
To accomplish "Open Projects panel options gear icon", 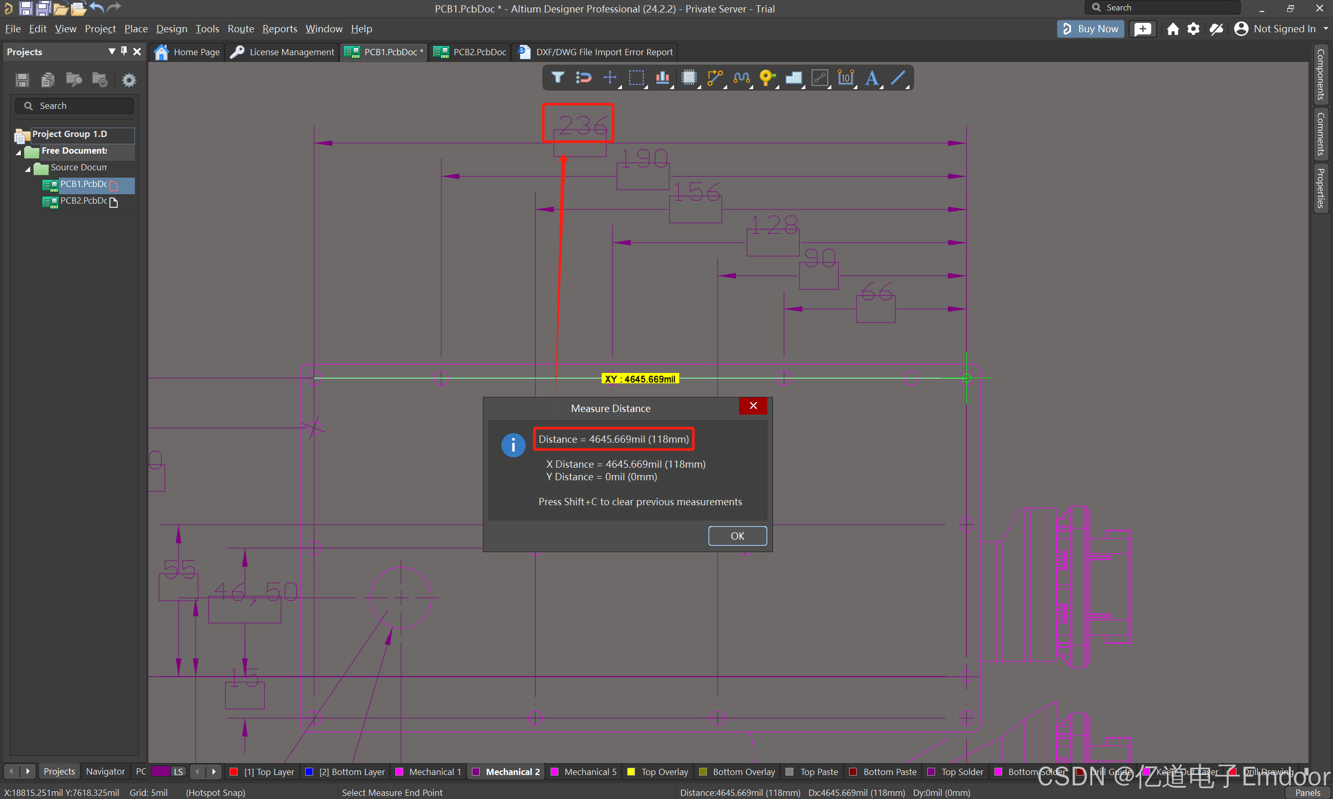I will click(x=129, y=80).
